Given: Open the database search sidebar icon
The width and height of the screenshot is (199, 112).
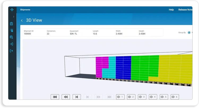Looking at the screenshot, I should (11, 37).
